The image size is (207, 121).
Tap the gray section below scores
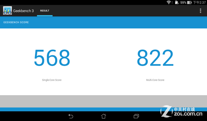103,101
